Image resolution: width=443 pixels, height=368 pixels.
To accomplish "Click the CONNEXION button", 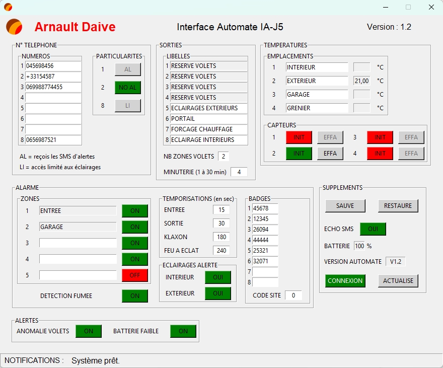I will pyautogui.click(x=345, y=281).
